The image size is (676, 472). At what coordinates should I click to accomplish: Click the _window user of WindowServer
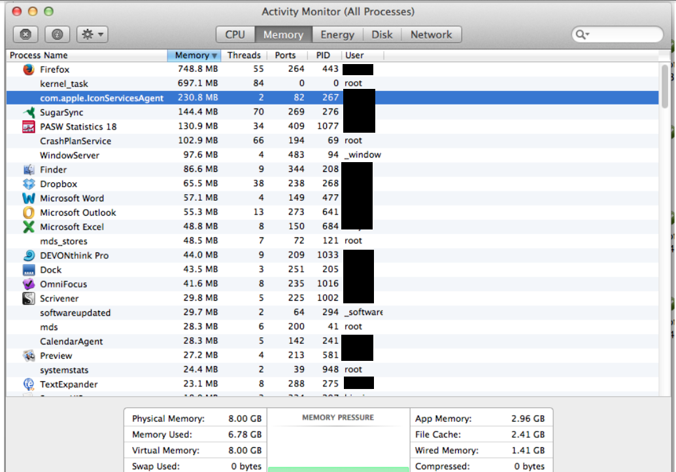tap(363, 155)
